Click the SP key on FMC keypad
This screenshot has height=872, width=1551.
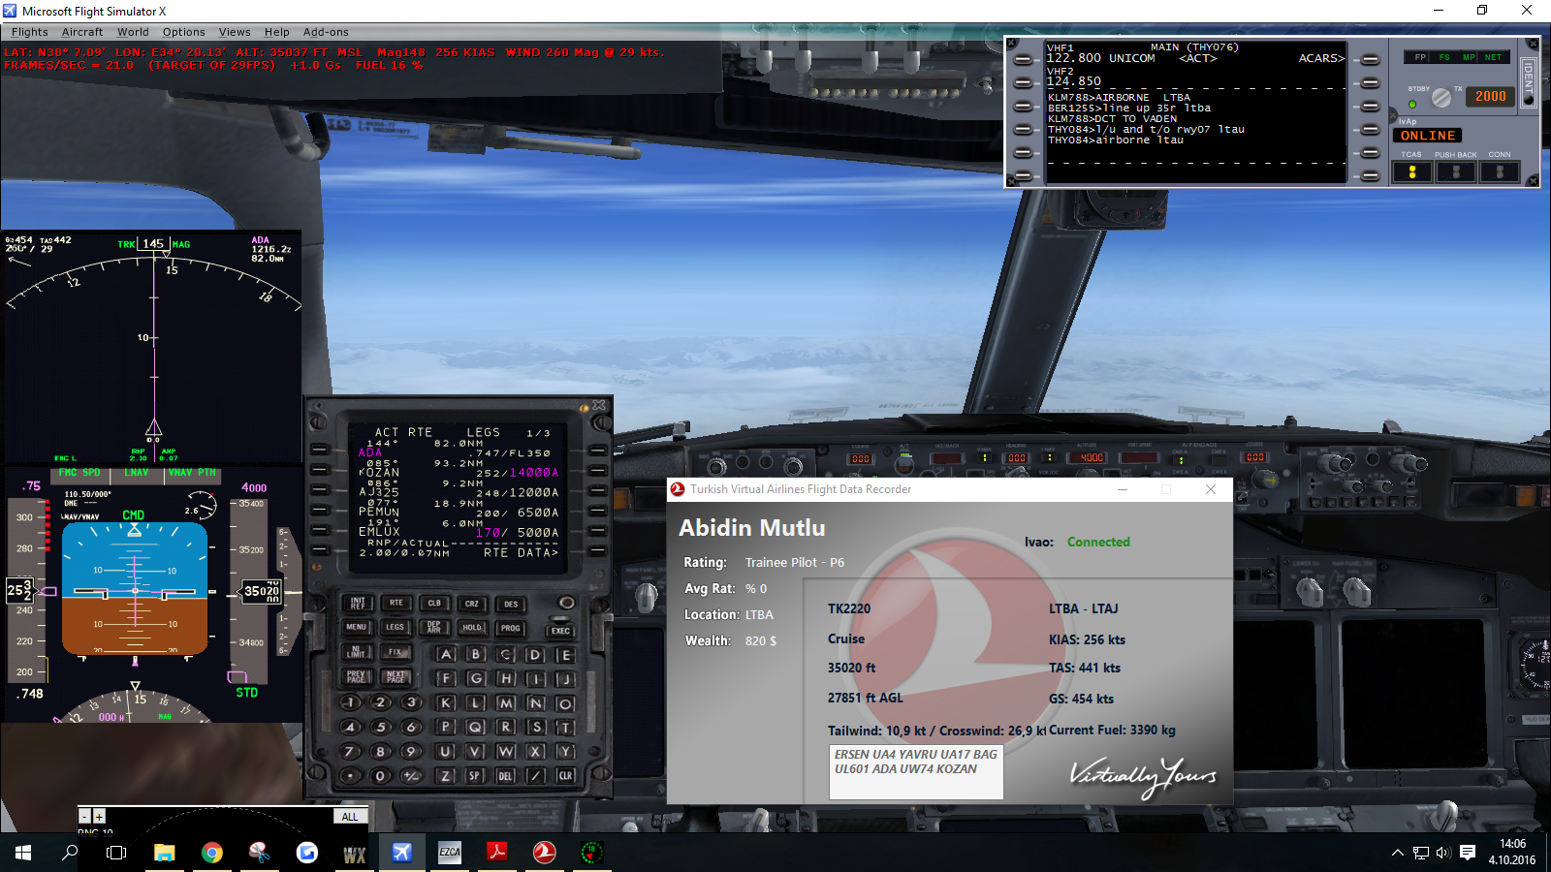(x=475, y=775)
